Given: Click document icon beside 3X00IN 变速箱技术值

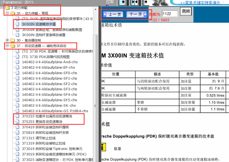Looking at the screenshot, I should (x=18, y=24).
